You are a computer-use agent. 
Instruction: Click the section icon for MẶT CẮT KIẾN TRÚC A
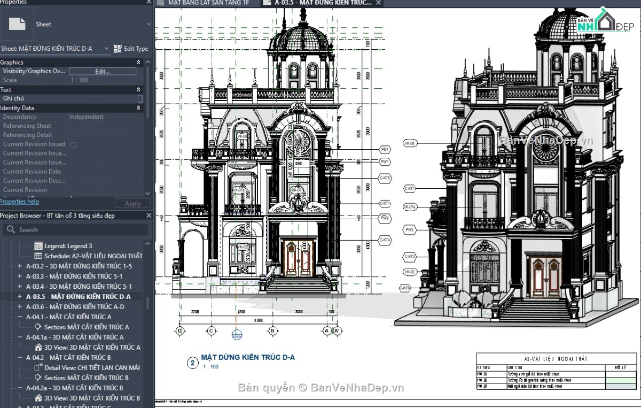click(38, 327)
